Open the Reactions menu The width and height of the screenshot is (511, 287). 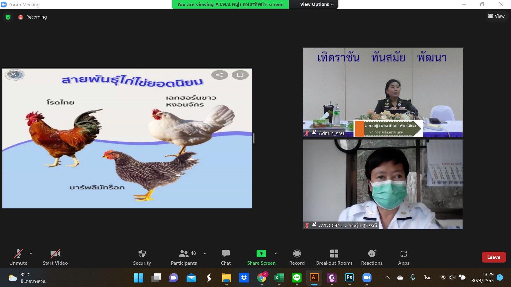[x=372, y=257]
